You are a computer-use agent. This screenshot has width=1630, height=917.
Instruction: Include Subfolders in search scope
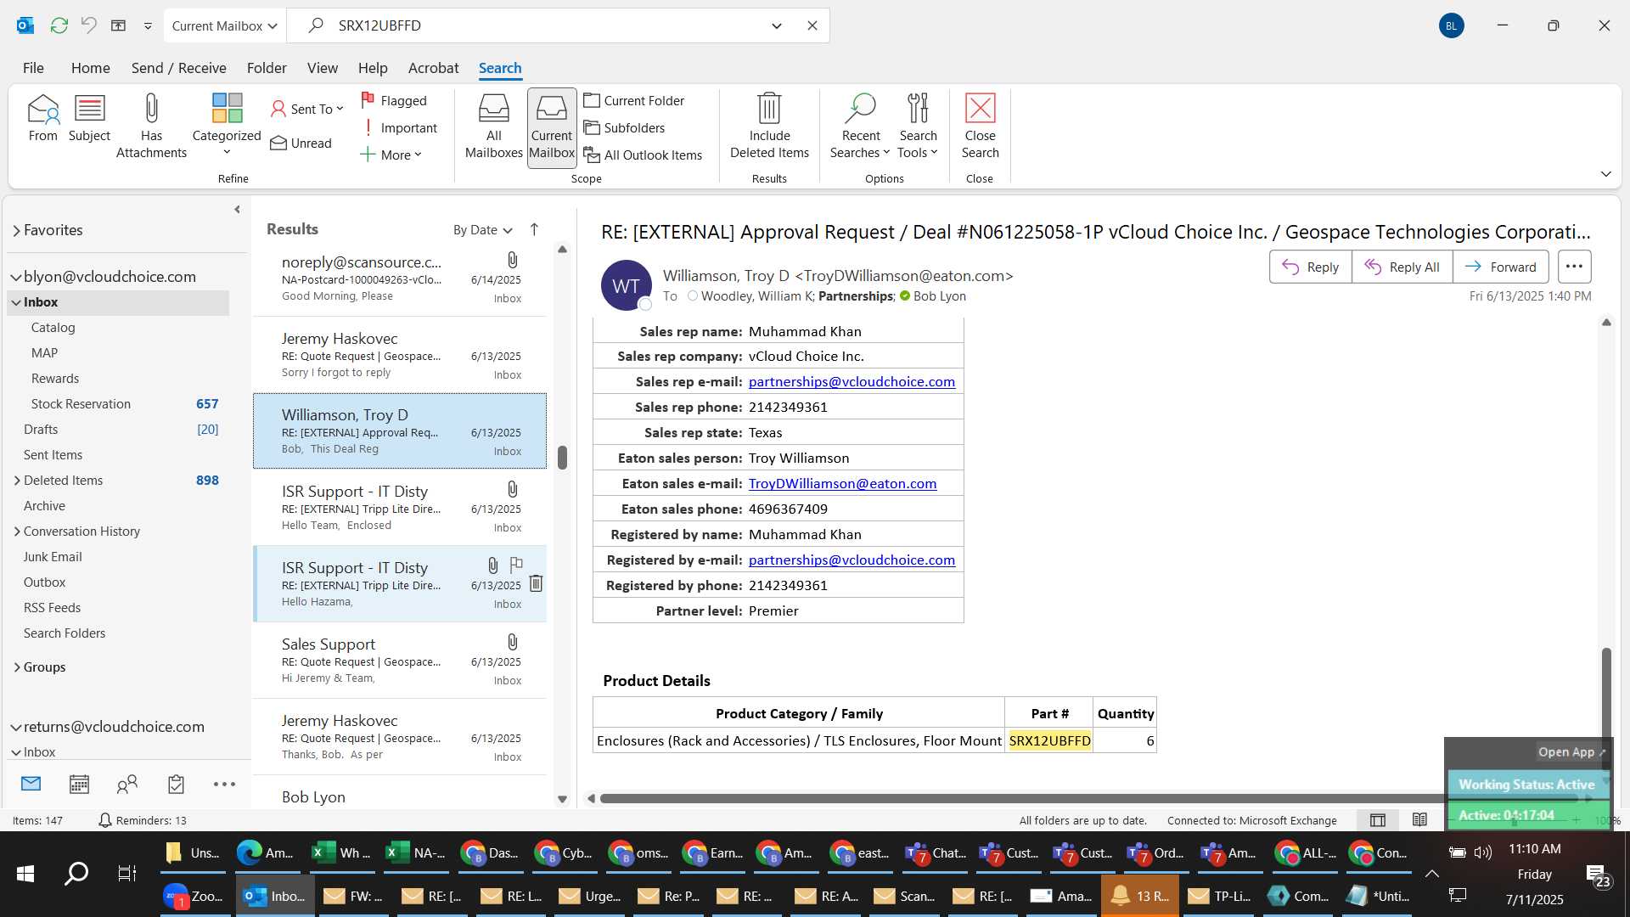coord(625,127)
